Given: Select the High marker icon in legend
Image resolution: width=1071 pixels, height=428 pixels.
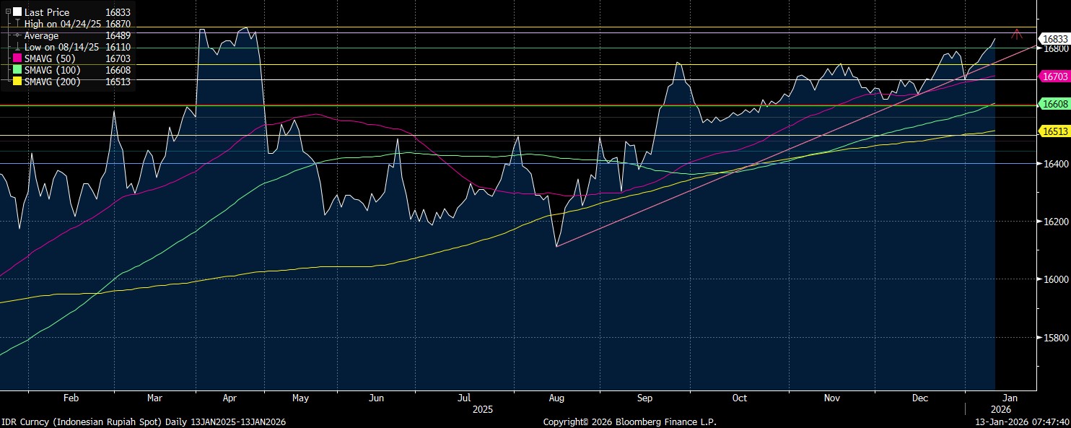Looking at the screenshot, I should click(17, 24).
